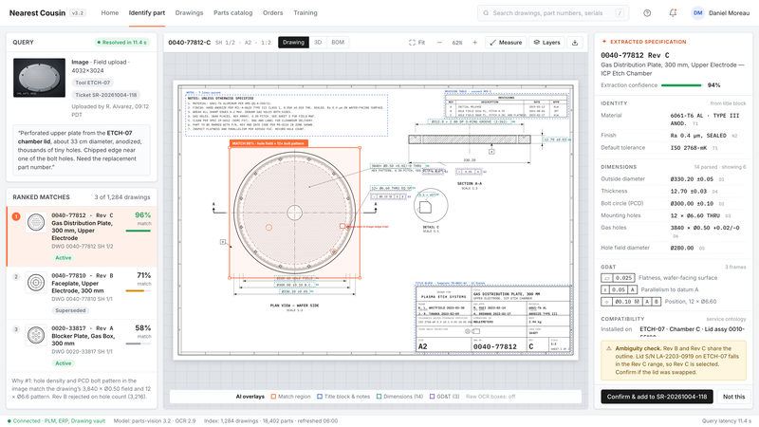Image resolution: width=759 pixels, height=427 pixels.
Task: Click the zoom percentage 62% value
Action: point(457,43)
